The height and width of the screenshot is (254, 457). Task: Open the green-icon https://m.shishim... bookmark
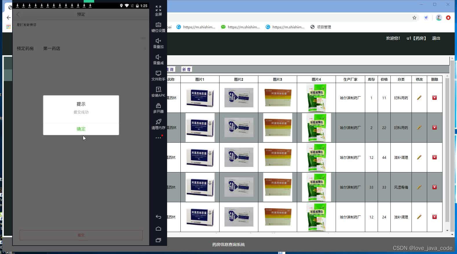coord(240,27)
